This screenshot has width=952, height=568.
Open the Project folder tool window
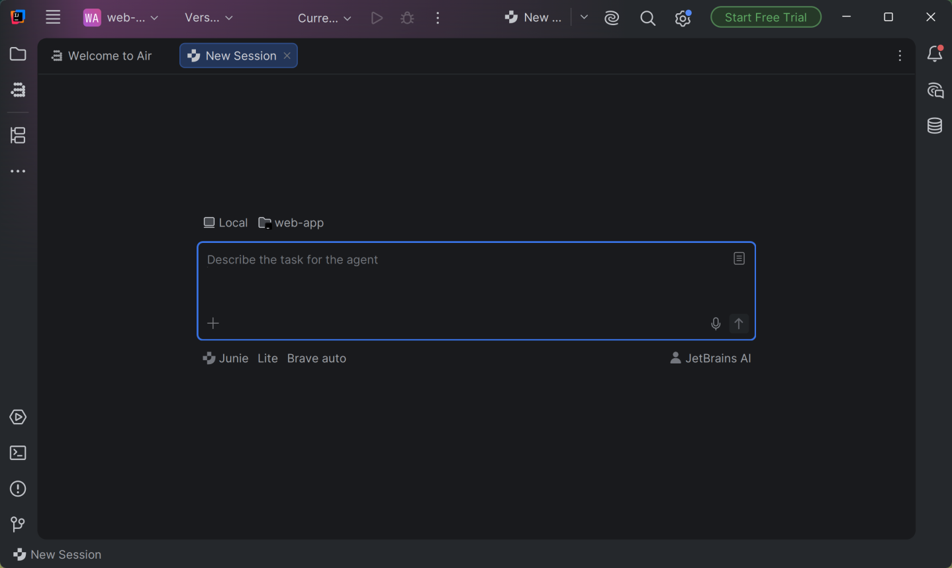18,54
